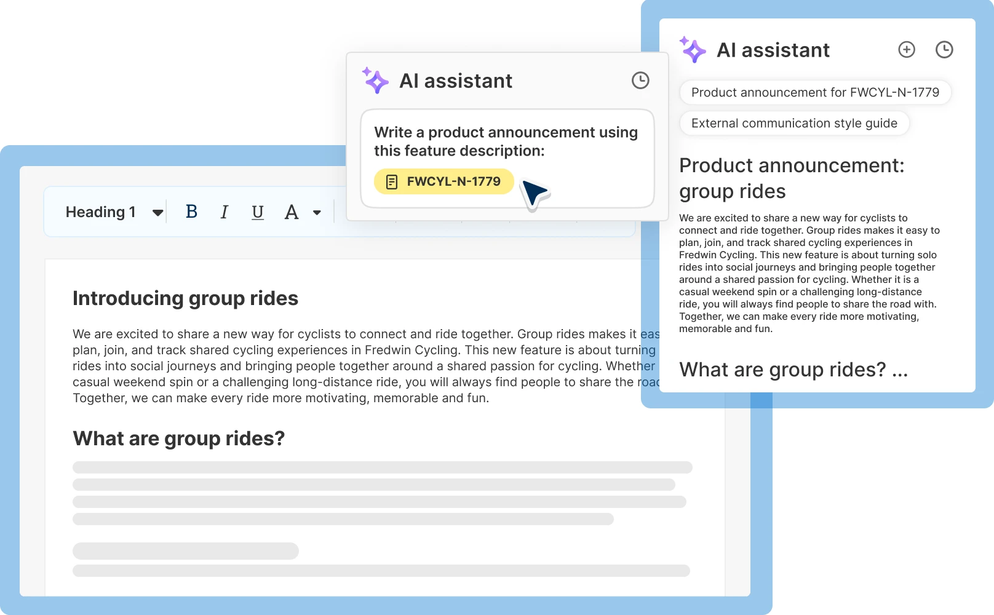The image size is (994, 615).
Task: Switch to External communication style guide
Action: 794,123
